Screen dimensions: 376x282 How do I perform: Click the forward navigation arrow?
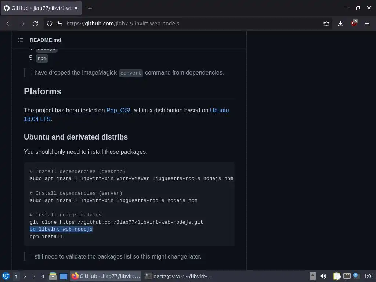coord(22,23)
